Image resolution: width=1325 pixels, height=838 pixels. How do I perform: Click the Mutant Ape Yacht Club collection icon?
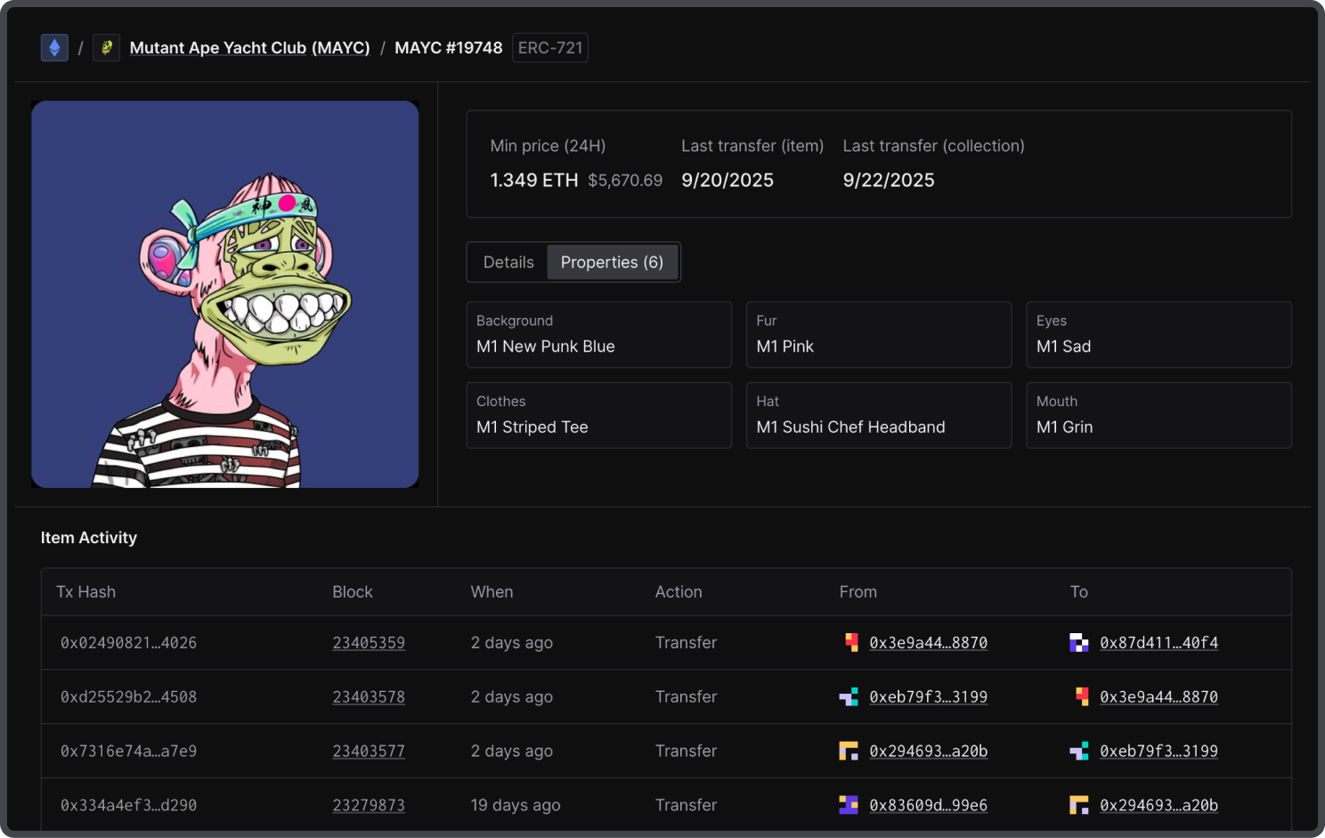tap(107, 48)
